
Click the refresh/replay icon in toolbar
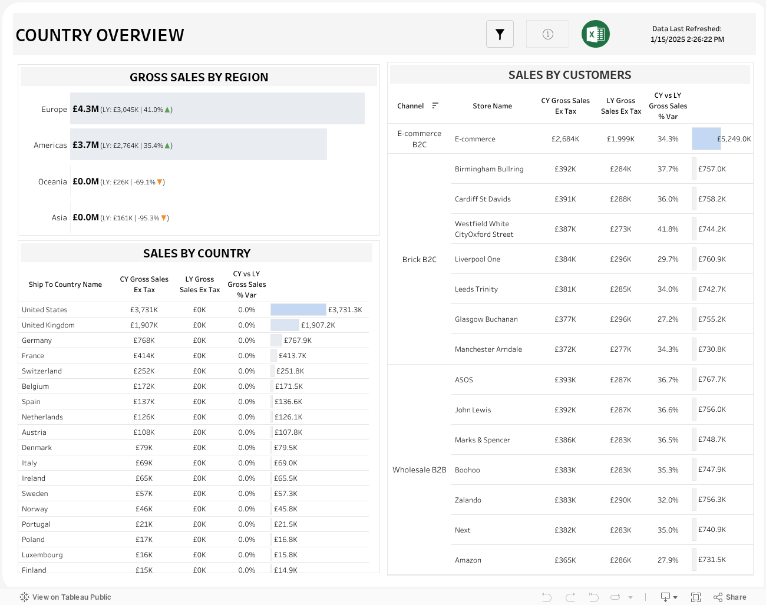(x=615, y=597)
